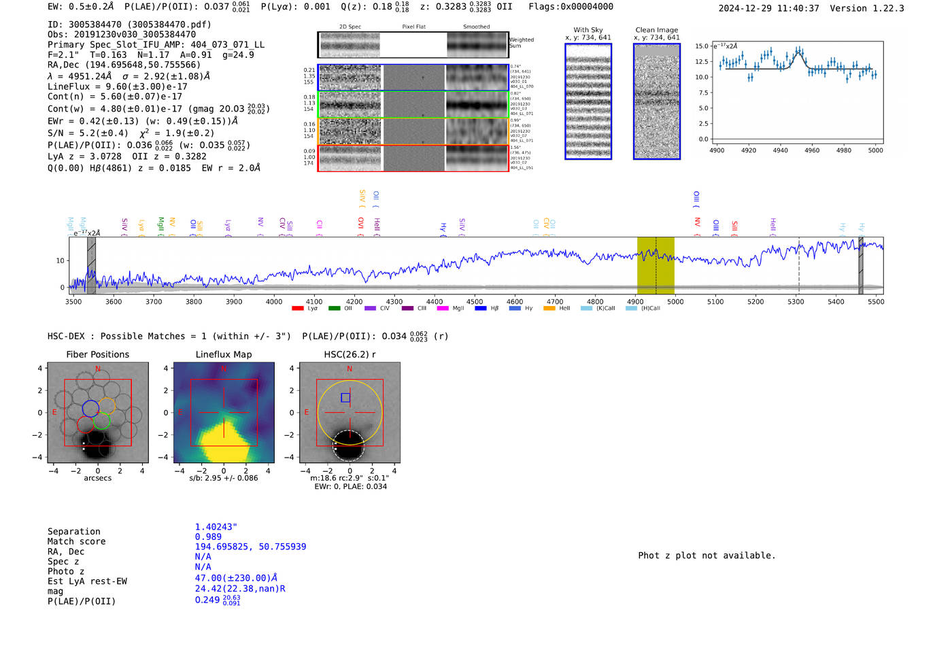
Task: Click the magenta MgII legend swatch
Action: click(x=443, y=309)
